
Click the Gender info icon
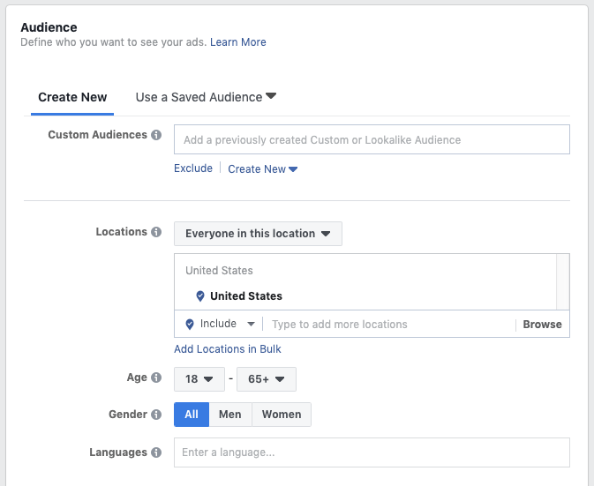pos(156,415)
